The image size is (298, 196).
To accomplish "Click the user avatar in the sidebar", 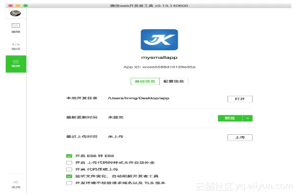I will 15,13.
